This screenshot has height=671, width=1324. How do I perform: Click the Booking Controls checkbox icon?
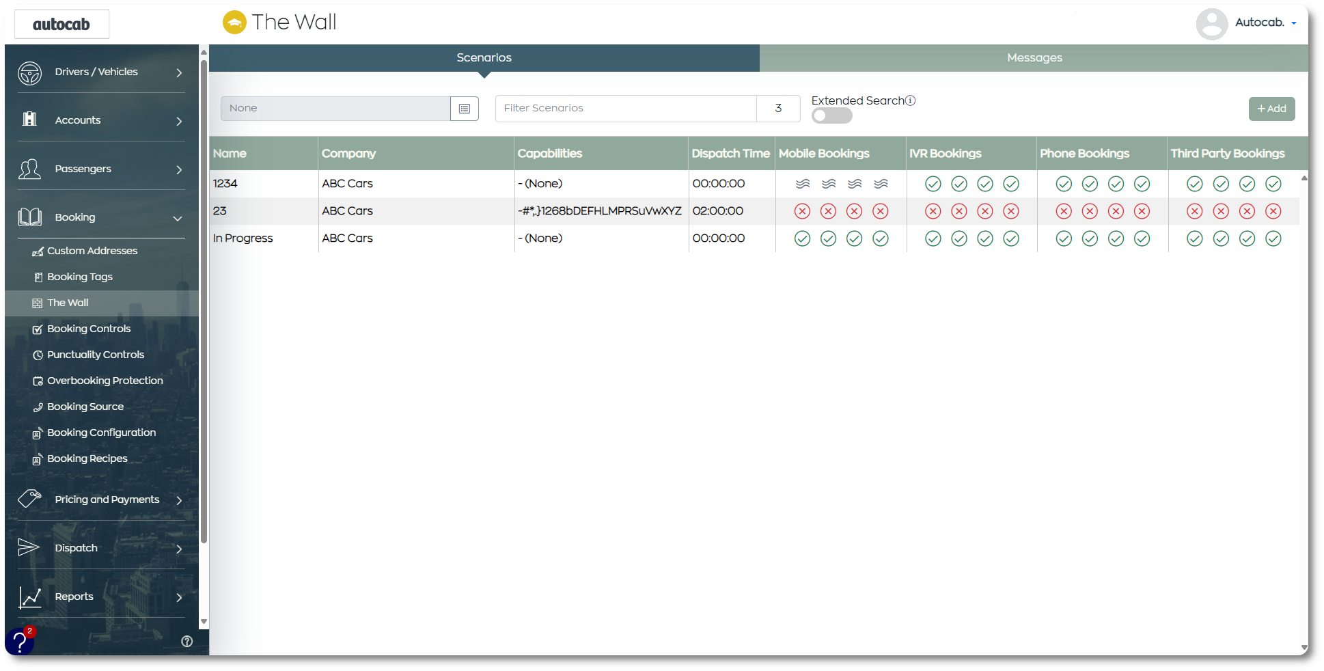point(38,329)
